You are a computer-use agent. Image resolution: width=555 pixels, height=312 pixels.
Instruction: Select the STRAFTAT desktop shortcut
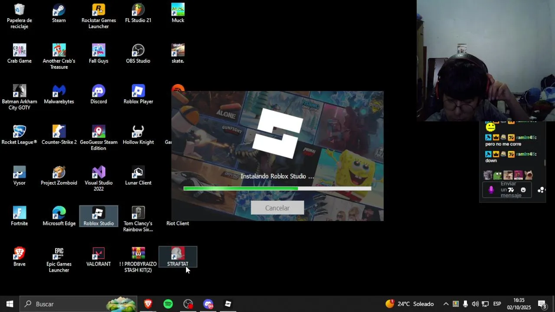[178, 257]
